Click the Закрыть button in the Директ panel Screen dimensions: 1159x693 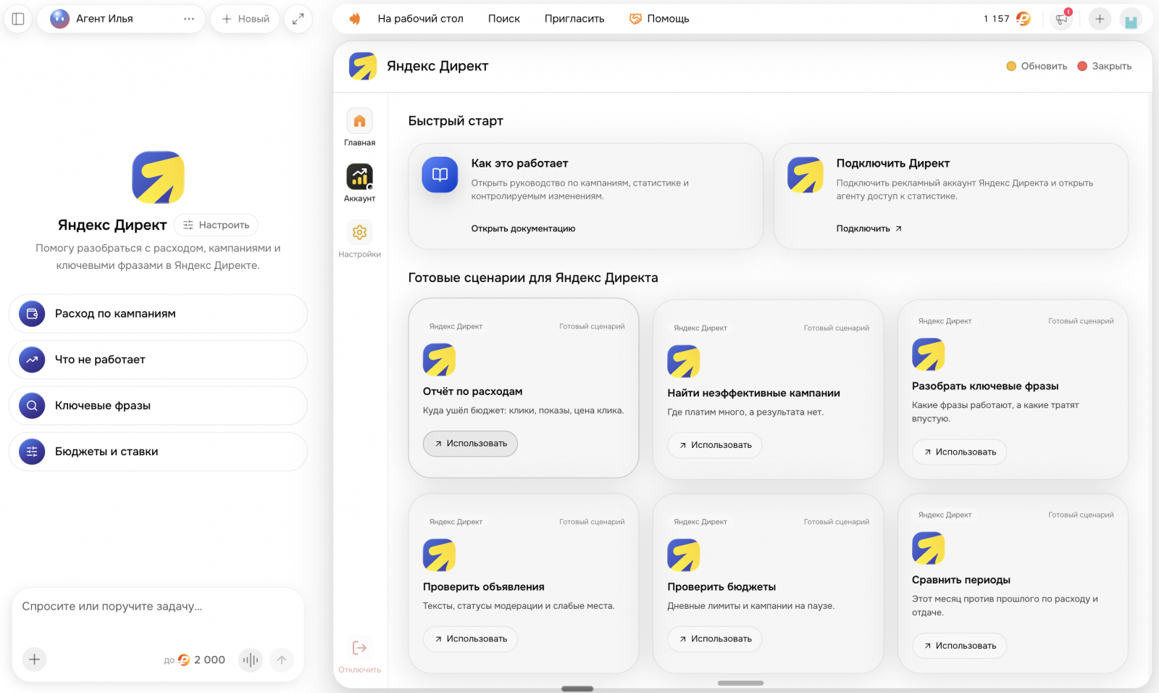click(x=1105, y=66)
